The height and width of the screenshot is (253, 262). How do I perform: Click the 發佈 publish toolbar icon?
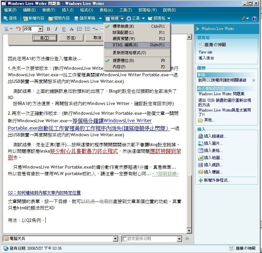[x=6, y=18]
